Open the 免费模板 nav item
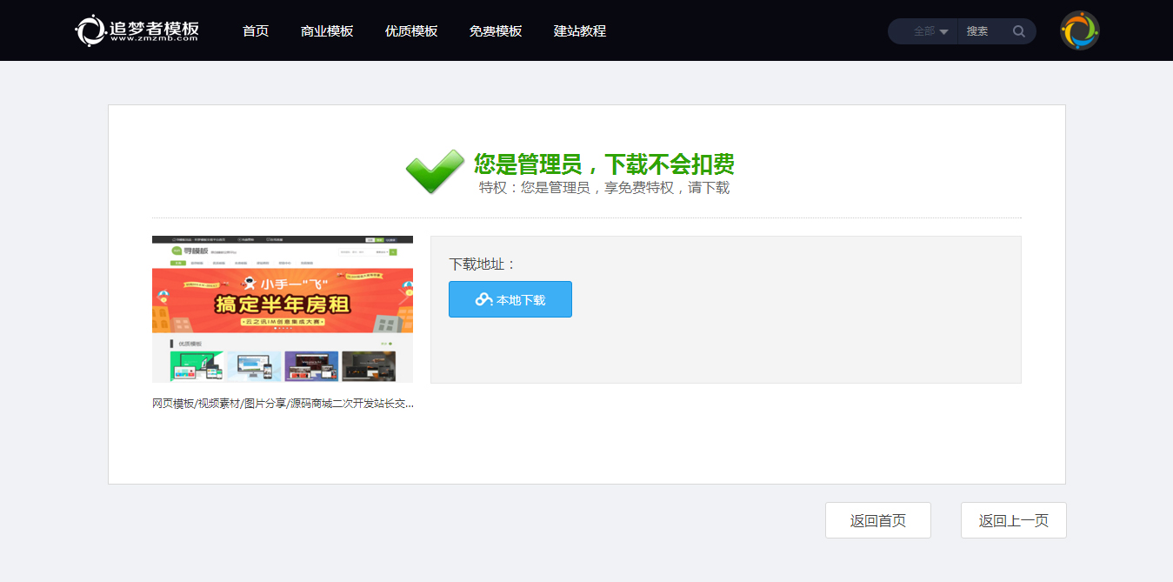Image resolution: width=1173 pixels, height=582 pixels. (x=496, y=31)
